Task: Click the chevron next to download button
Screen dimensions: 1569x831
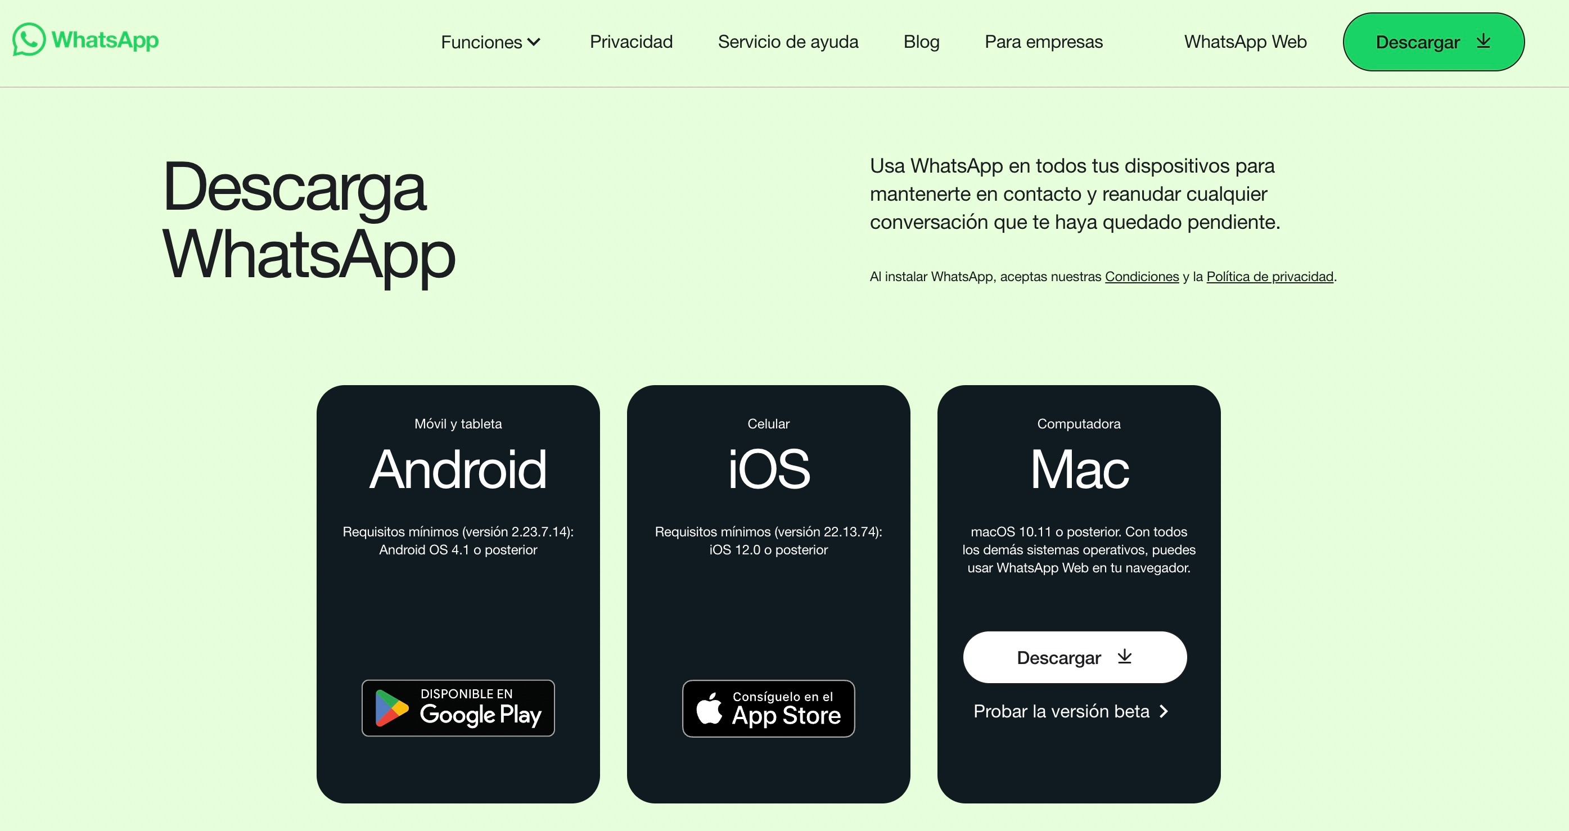Action: click(1484, 42)
